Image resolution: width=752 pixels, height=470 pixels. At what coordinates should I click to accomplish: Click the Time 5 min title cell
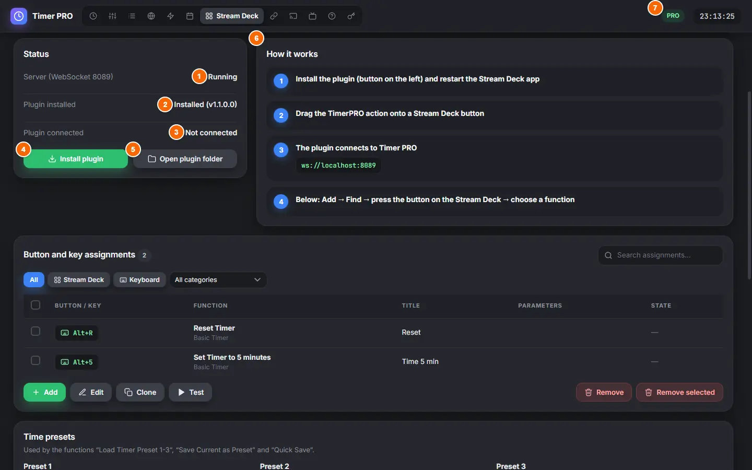420,361
